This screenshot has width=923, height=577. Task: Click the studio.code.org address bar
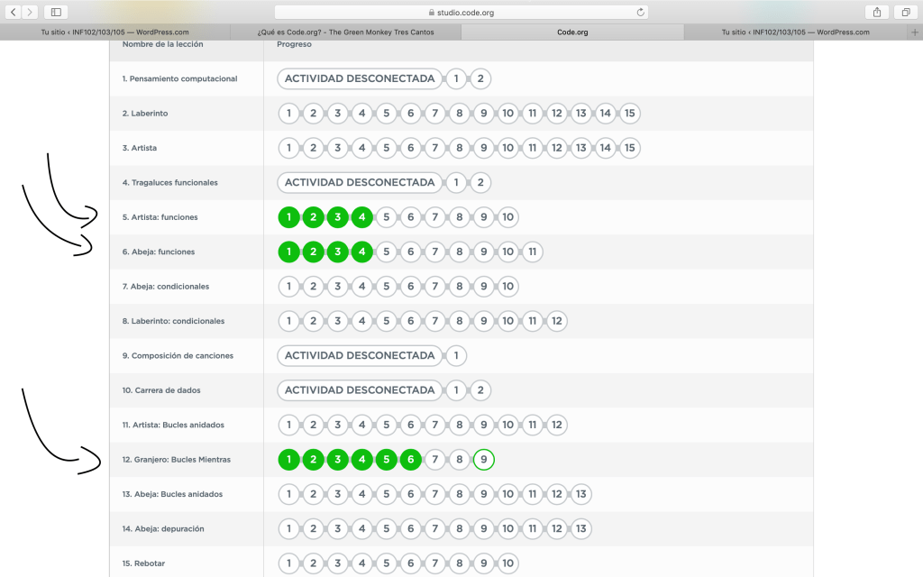(x=461, y=13)
